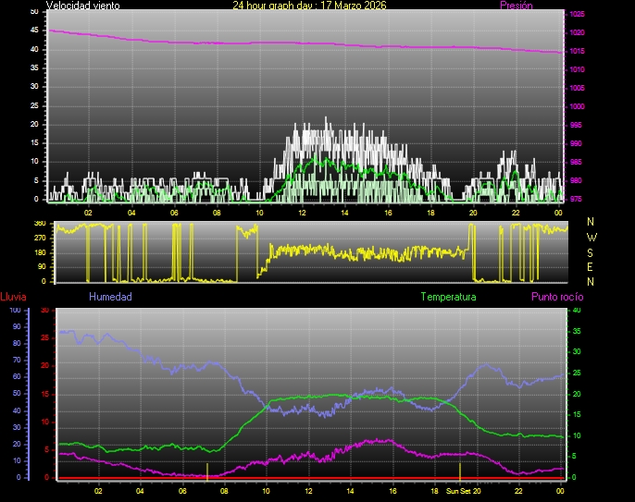
Task: Click the '975' value on pressure axis
Action: coord(577,199)
